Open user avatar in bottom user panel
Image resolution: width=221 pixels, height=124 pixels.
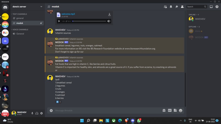[14, 113]
